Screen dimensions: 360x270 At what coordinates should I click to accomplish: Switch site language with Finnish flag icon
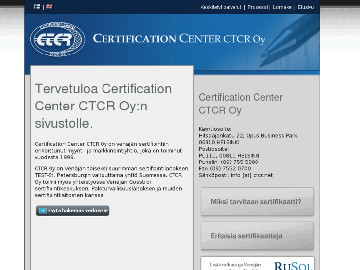pos(37,7)
